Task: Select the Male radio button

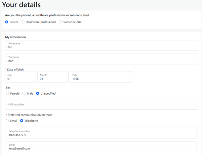Action: (x=24, y=93)
